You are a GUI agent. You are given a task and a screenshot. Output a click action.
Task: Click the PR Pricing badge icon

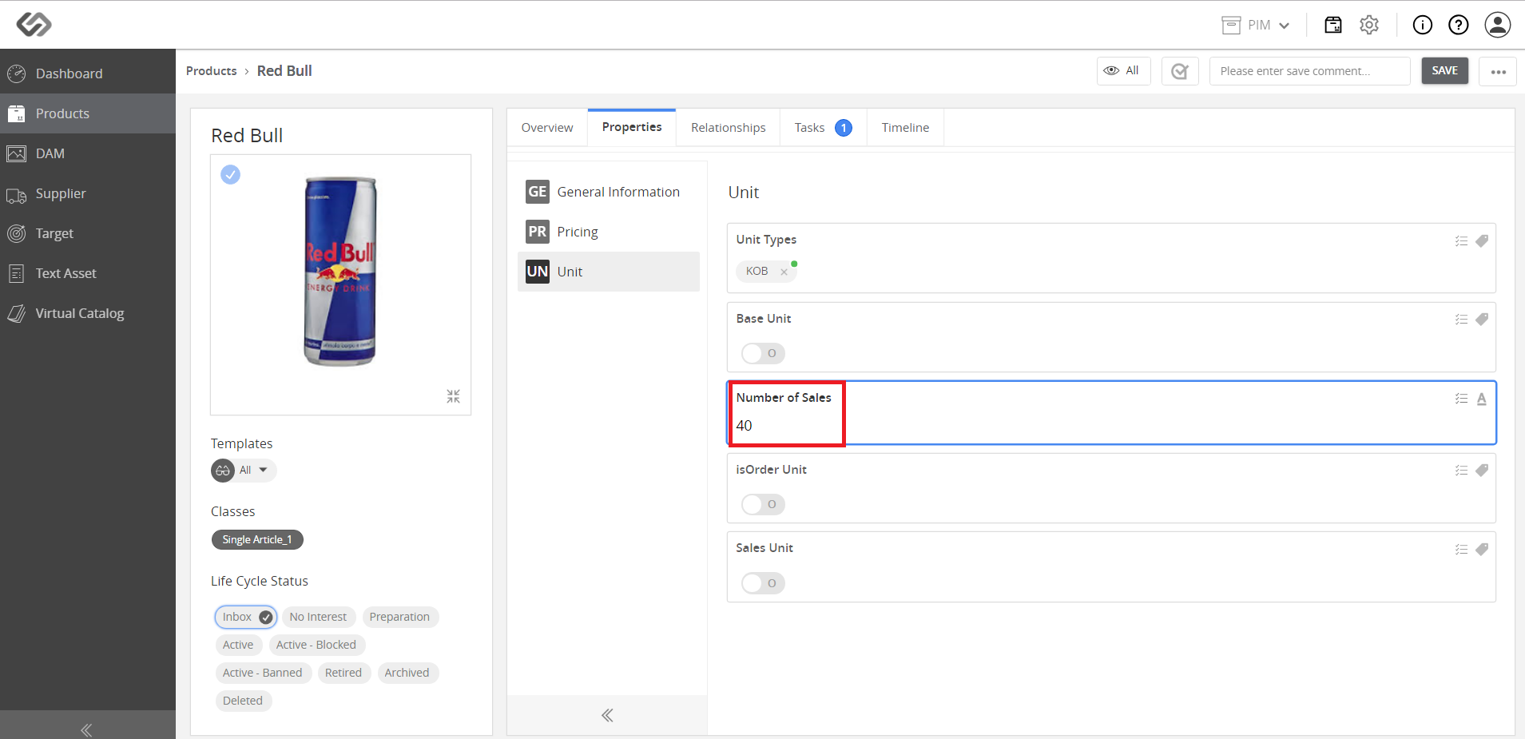pyautogui.click(x=538, y=232)
